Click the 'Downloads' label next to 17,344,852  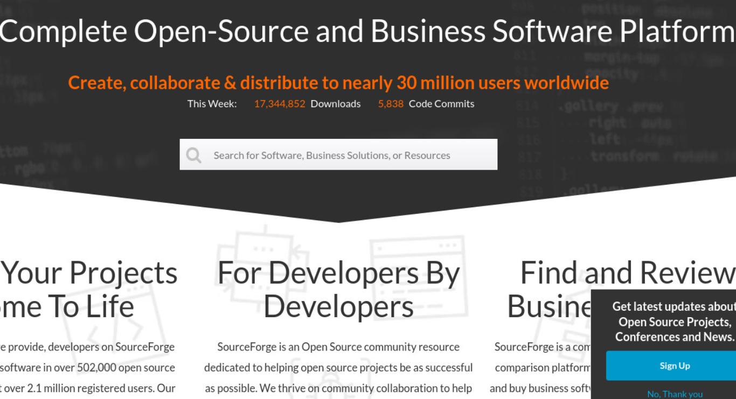click(x=336, y=103)
